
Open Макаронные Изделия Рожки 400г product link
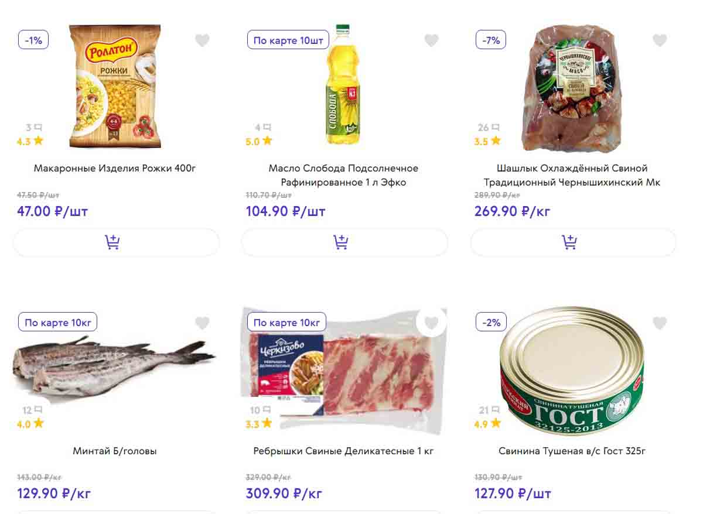tap(115, 168)
